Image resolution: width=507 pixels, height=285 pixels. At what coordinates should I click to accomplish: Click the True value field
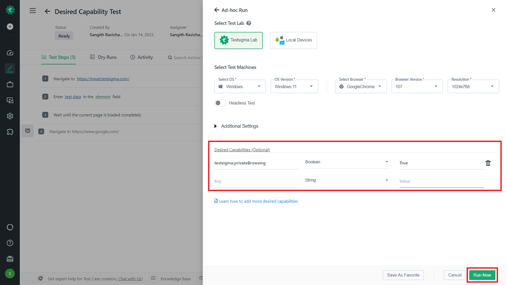coord(442,163)
